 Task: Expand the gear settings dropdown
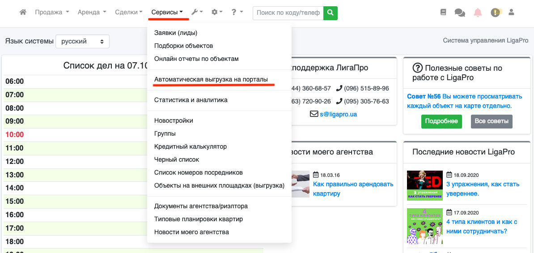click(217, 13)
